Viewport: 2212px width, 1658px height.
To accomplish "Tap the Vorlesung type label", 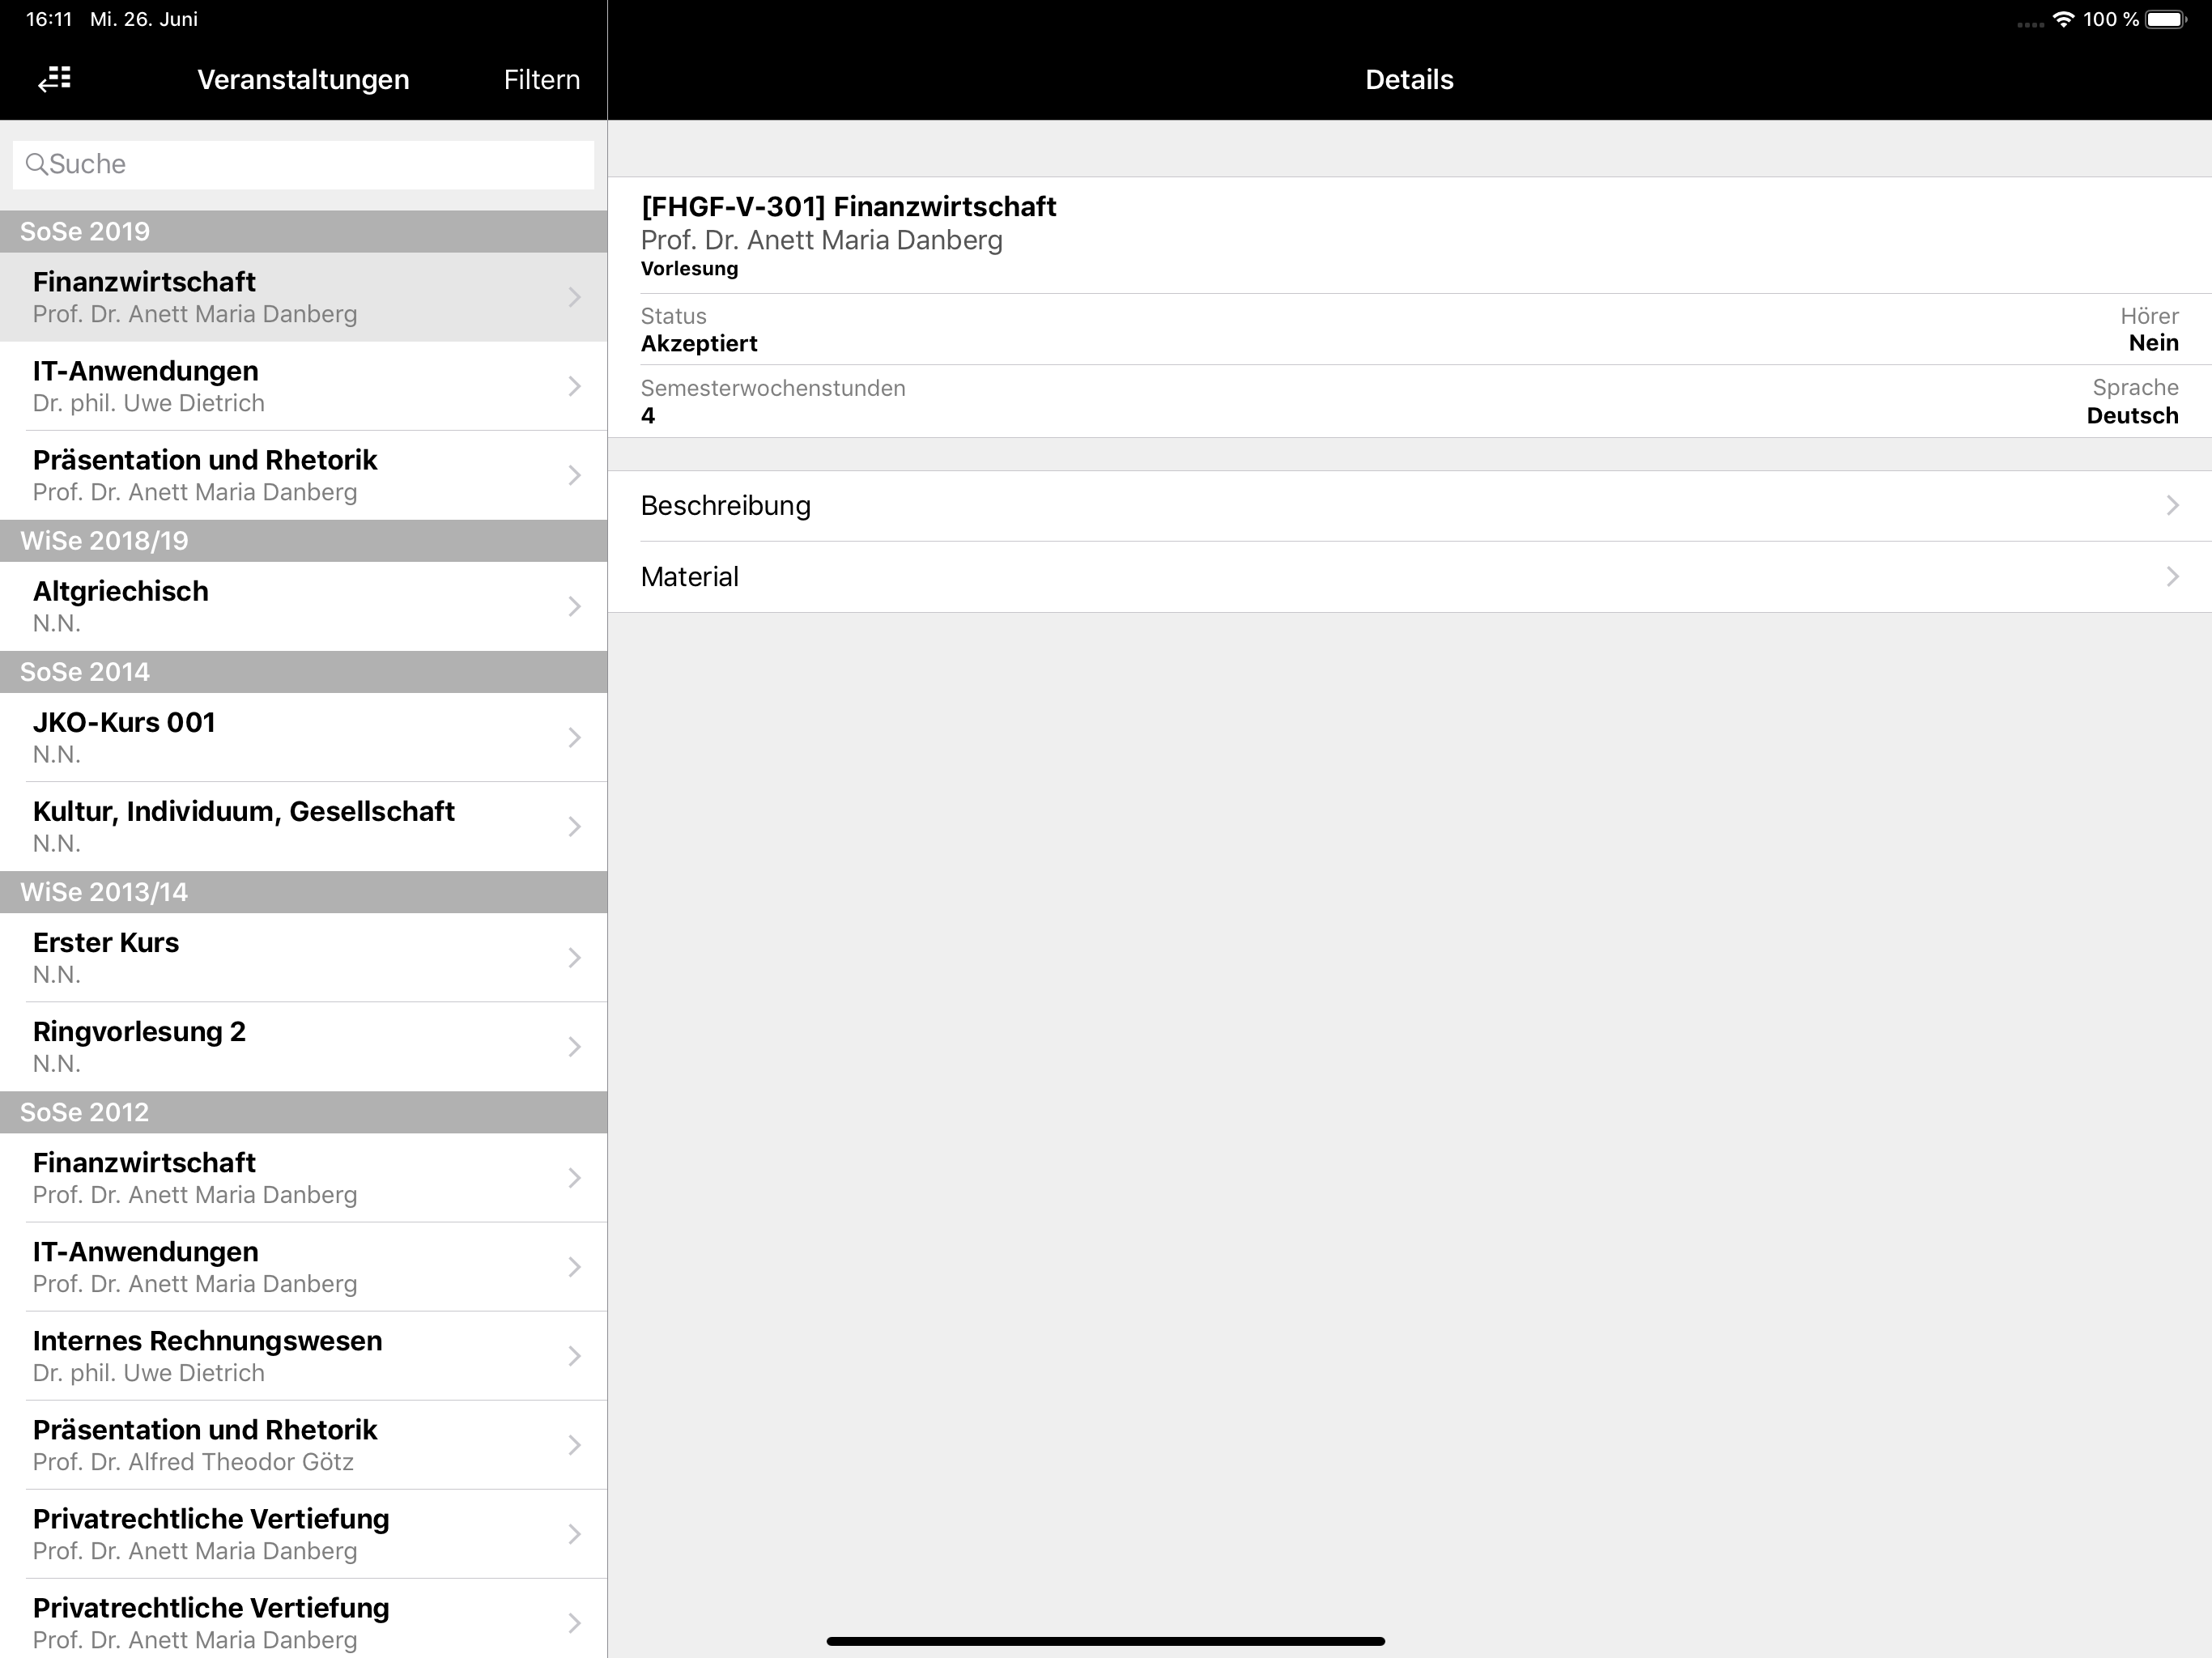I will click(689, 268).
